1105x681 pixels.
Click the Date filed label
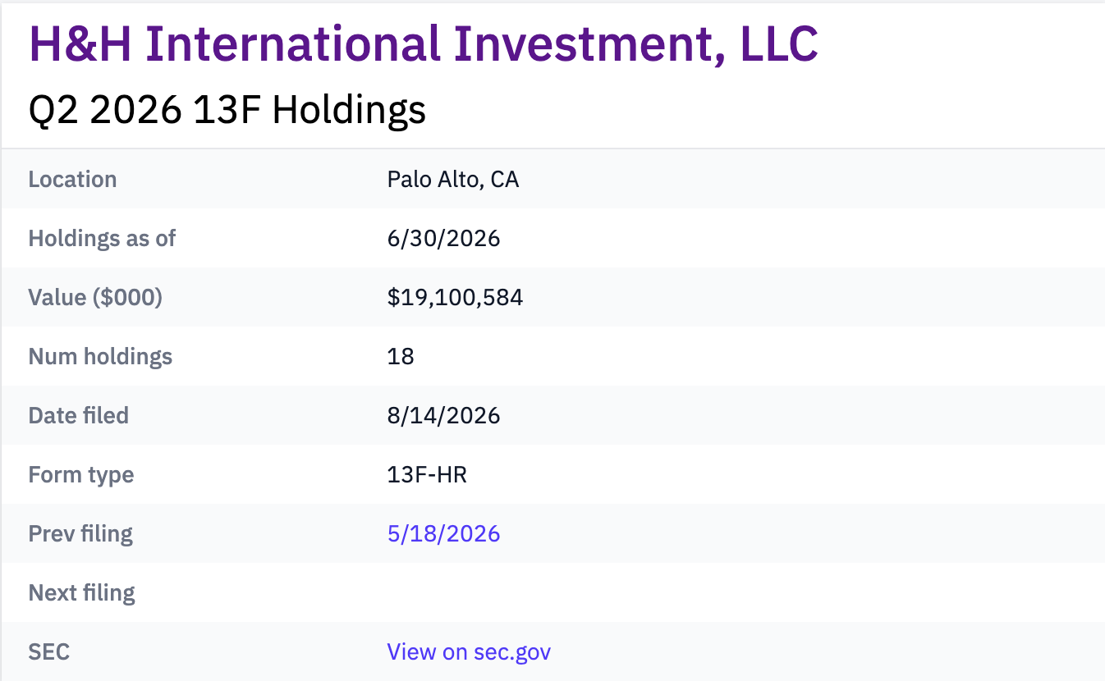(x=78, y=415)
